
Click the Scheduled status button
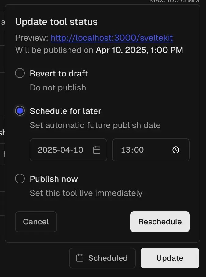[x=102, y=258]
